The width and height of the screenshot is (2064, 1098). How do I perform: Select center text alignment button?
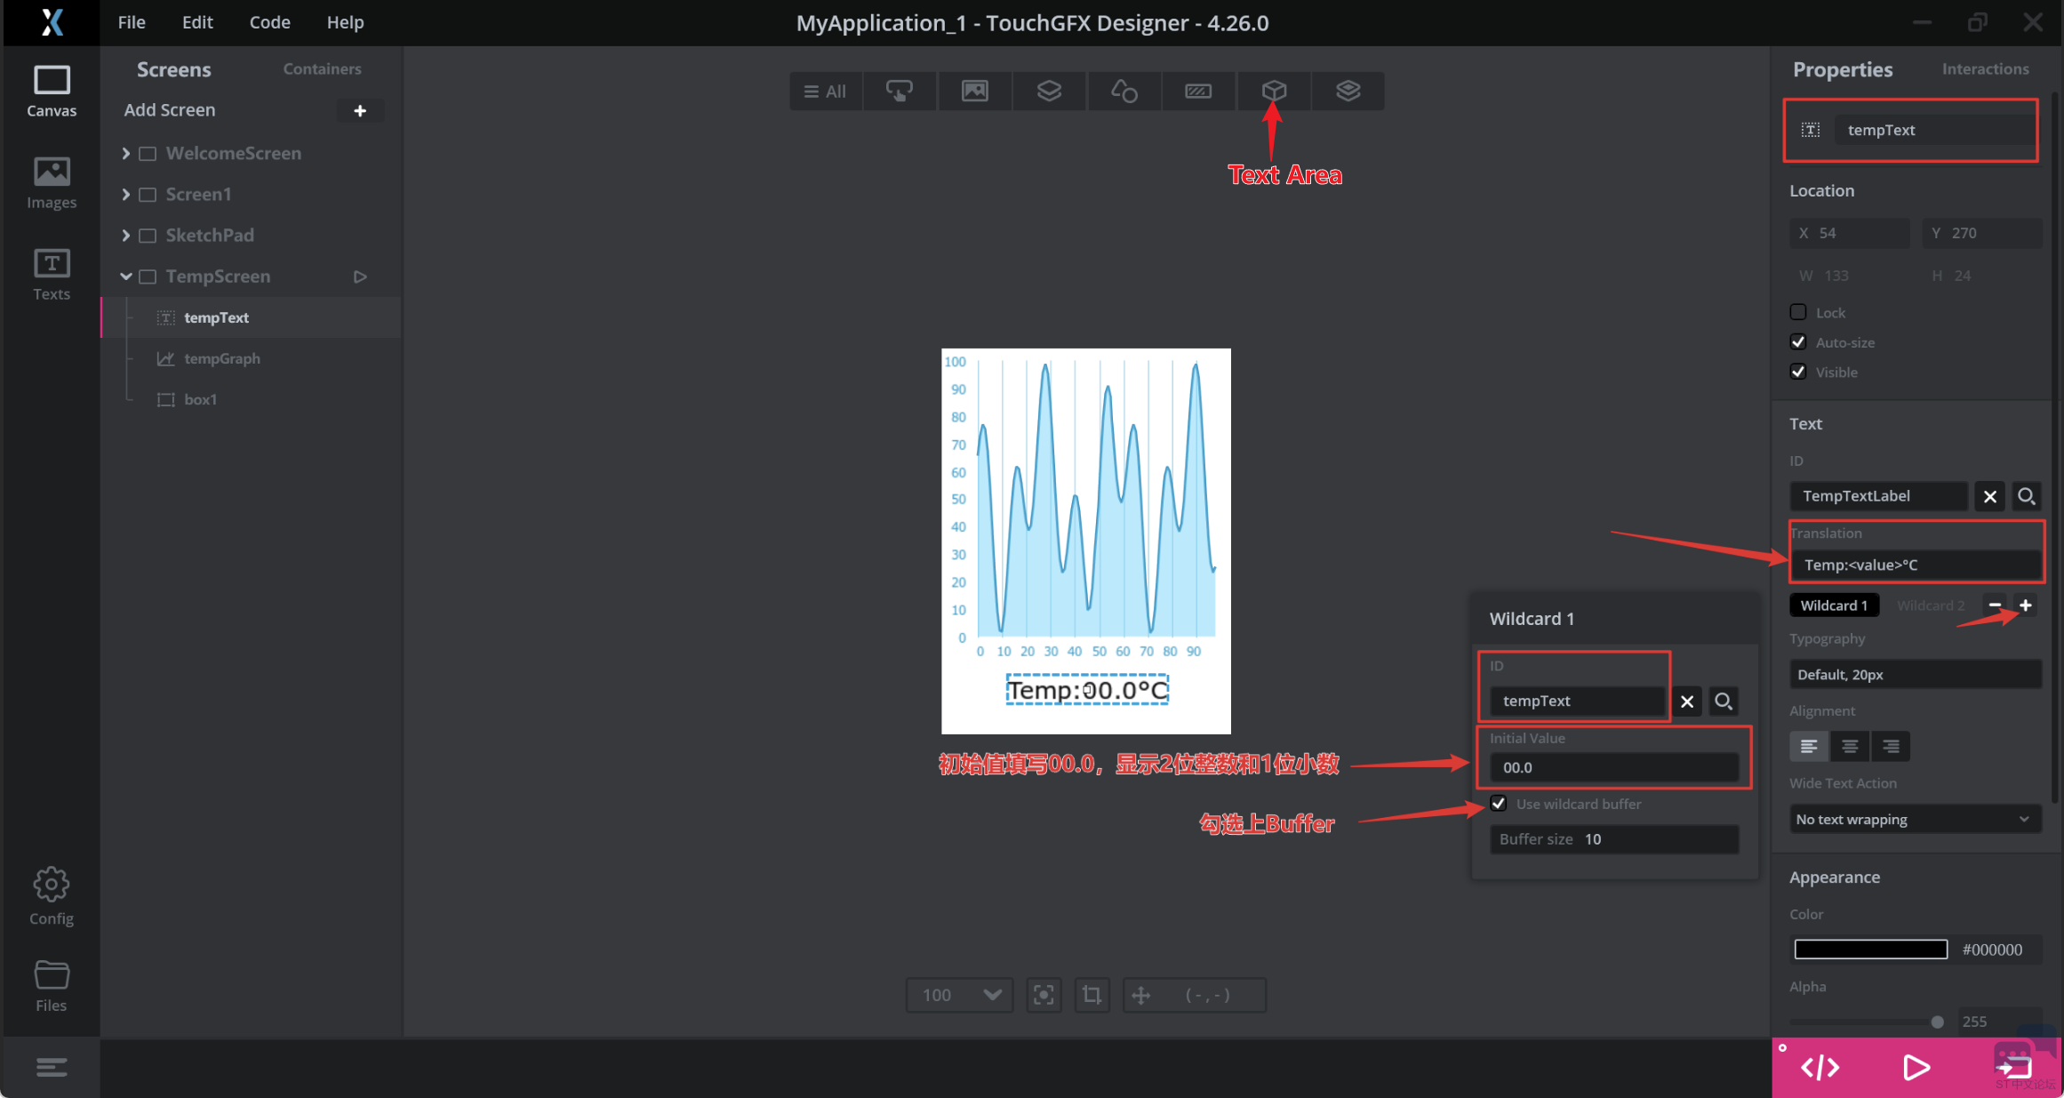(1850, 747)
